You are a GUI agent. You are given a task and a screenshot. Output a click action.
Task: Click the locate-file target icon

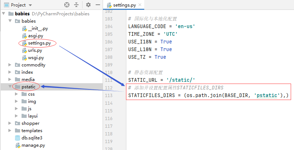click(x=67, y=5)
